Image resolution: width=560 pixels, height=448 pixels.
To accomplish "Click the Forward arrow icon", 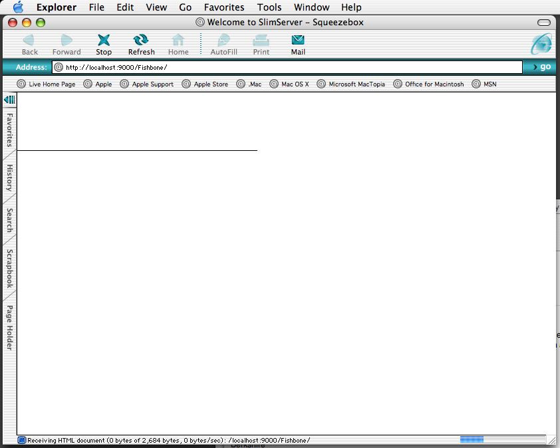I will (x=67, y=41).
